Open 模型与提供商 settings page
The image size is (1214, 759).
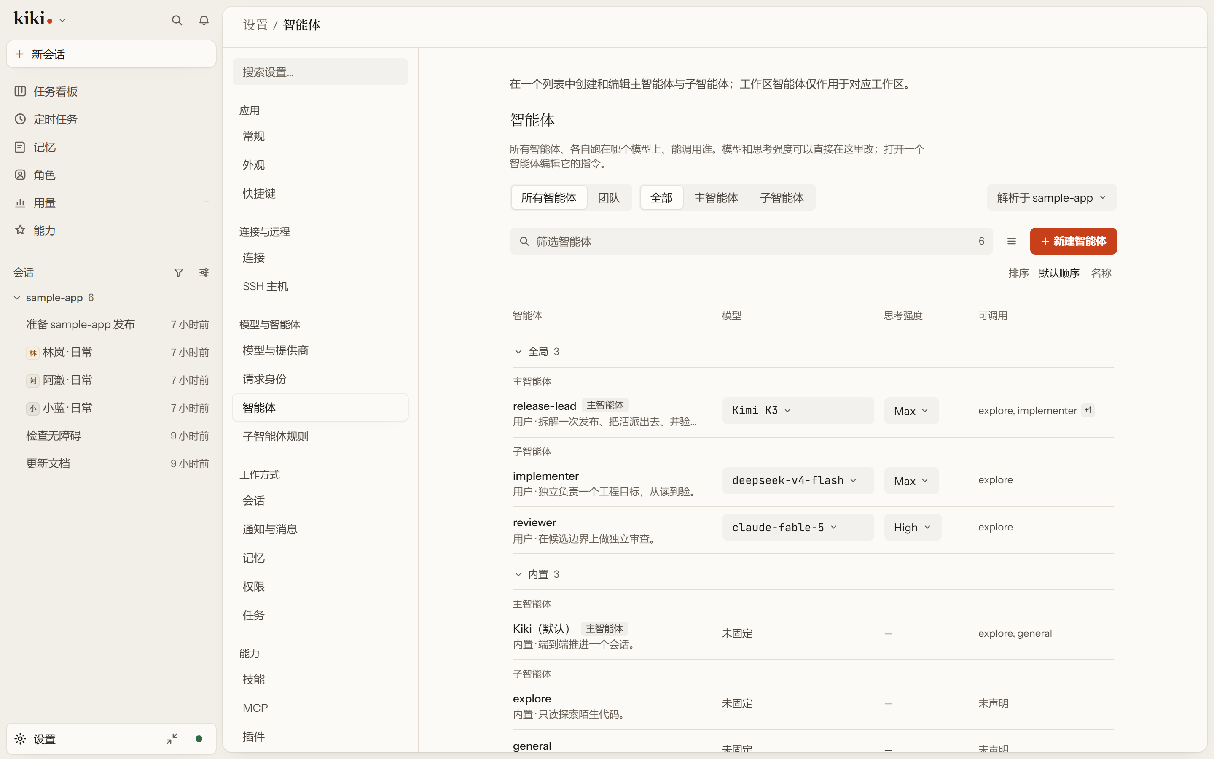click(320, 350)
